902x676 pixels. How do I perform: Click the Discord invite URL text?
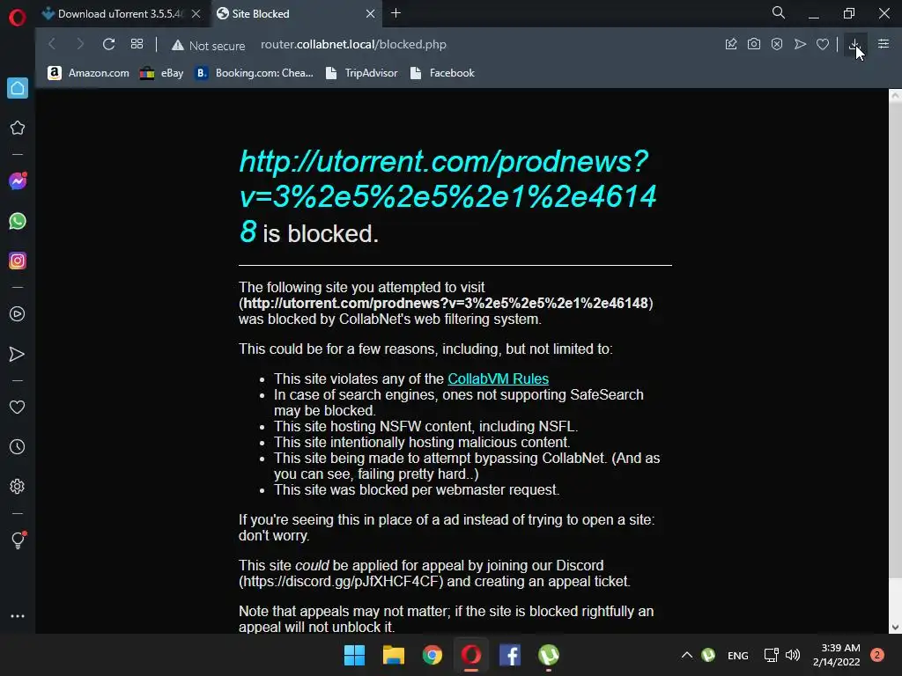[341, 581]
